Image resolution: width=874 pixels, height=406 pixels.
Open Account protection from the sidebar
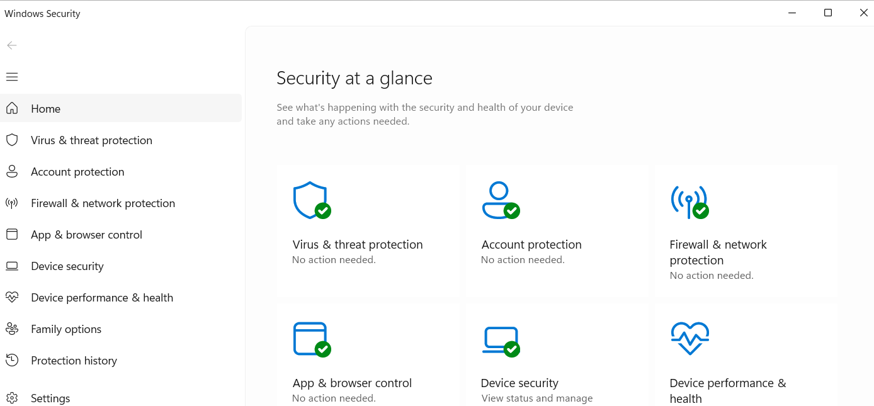tap(121, 171)
